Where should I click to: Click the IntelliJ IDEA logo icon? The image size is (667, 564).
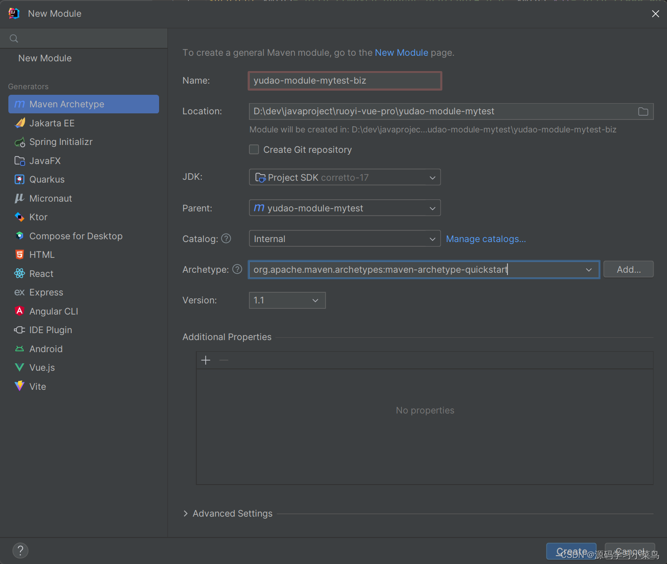tap(14, 13)
